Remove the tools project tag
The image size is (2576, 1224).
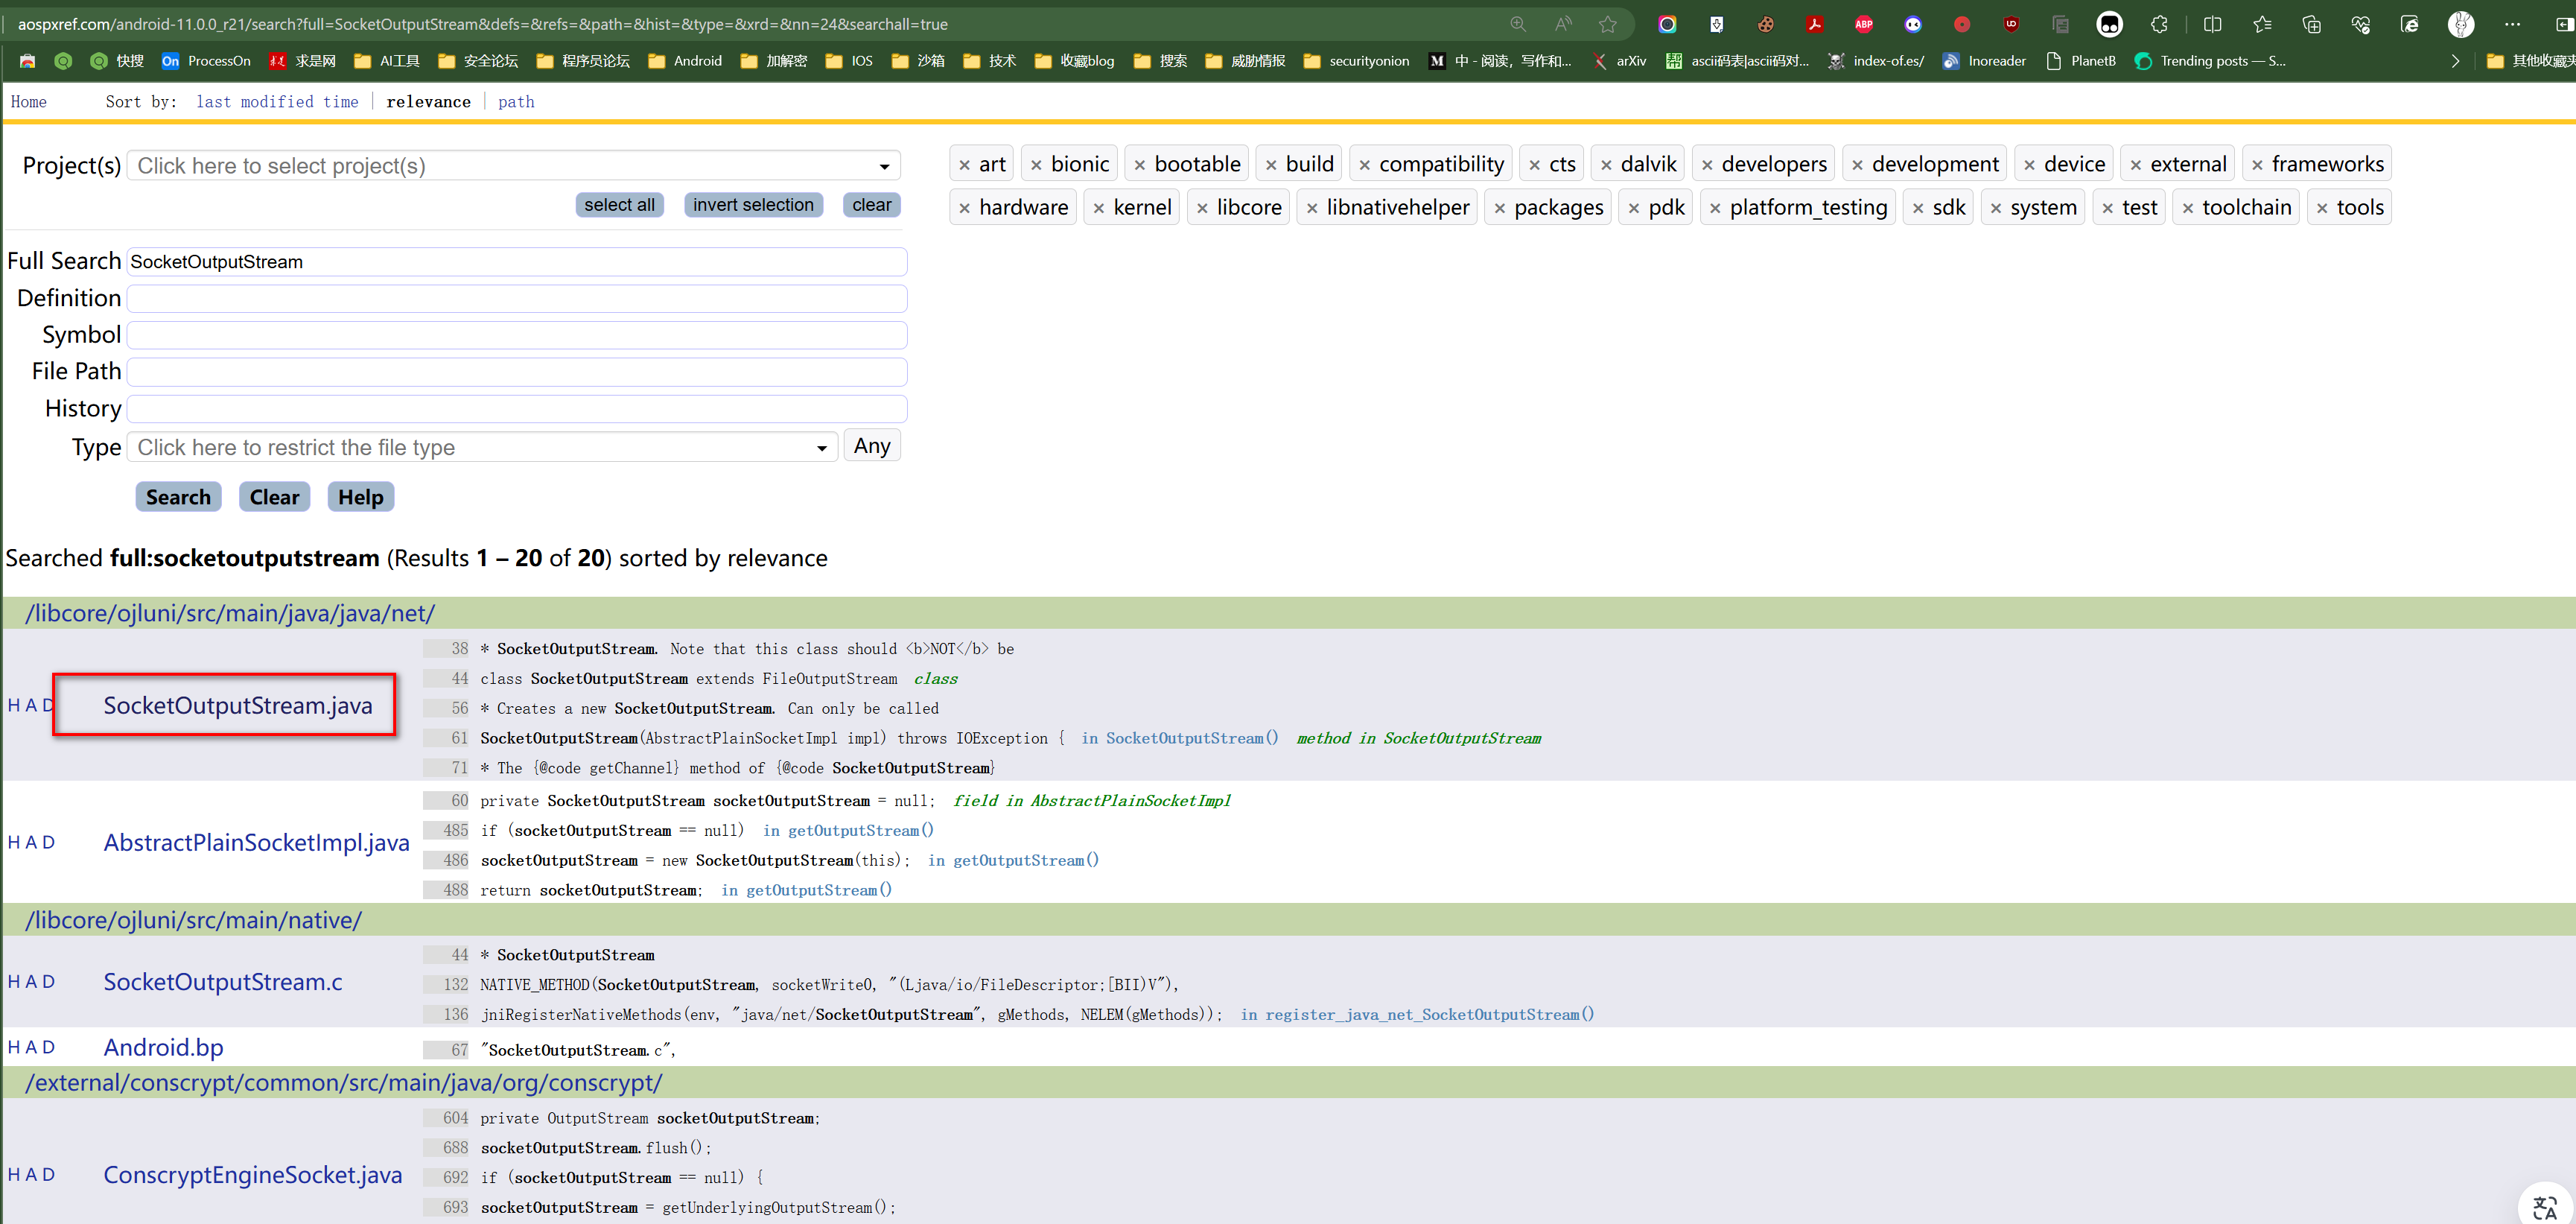[x=2322, y=208]
